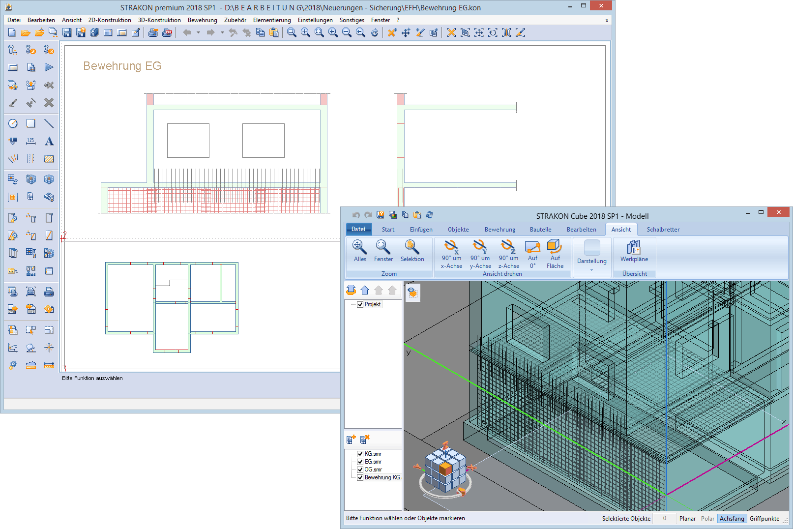Toggle Griffpunkte in Cube status bar
Screen dimensions: 793x529
click(x=764, y=518)
